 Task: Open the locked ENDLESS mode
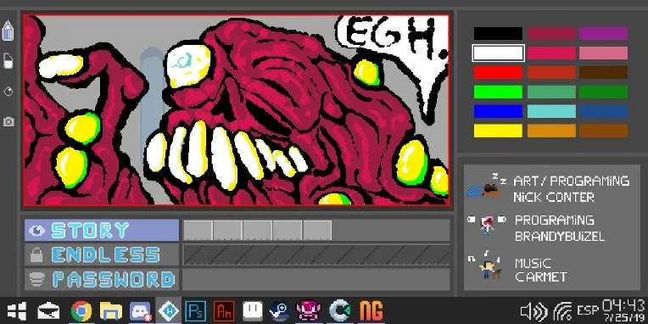tap(102, 254)
